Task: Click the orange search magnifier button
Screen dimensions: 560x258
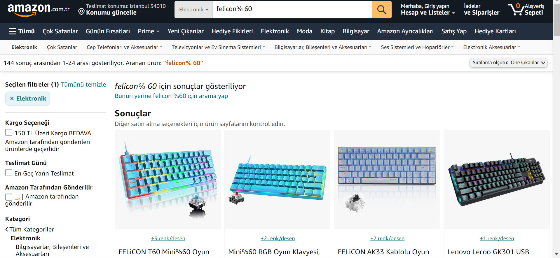Action: point(382,10)
